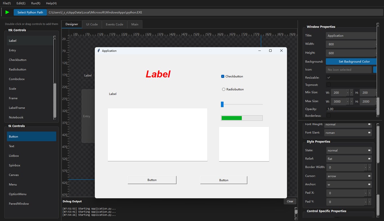Enable the Borderless checkbox
This screenshot has height=221, width=384.
[329, 115]
